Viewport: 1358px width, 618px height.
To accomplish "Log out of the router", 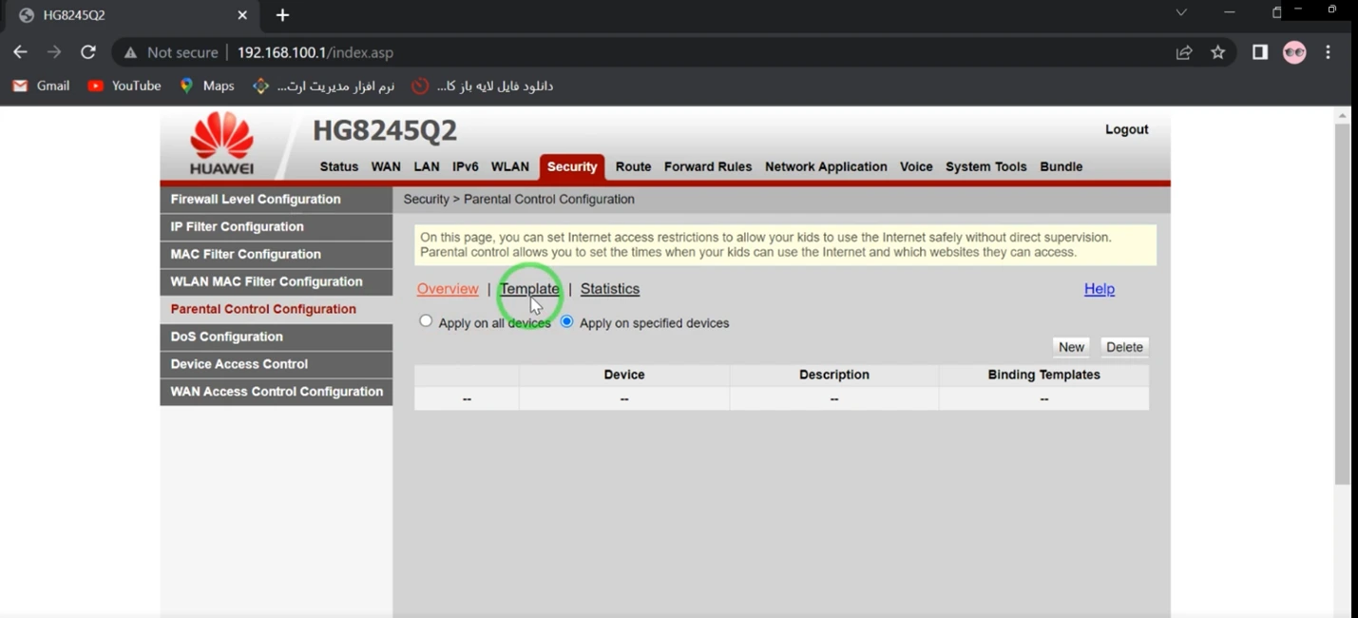I will (1127, 129).
